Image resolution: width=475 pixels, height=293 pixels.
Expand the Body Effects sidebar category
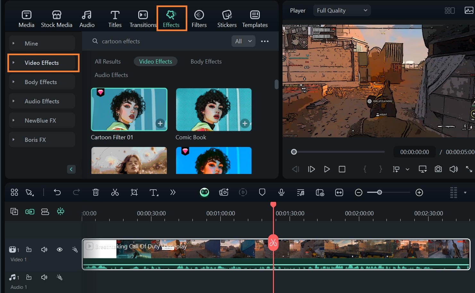[42, 82]
